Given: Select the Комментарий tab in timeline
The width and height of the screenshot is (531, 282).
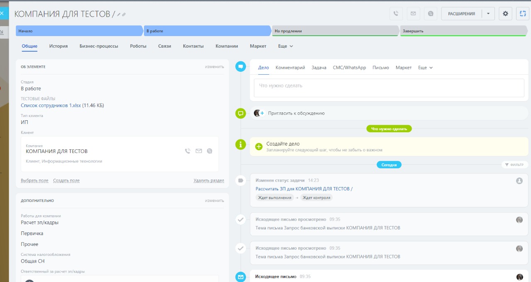Looking at the screenshot, I should tap(290, 68).
